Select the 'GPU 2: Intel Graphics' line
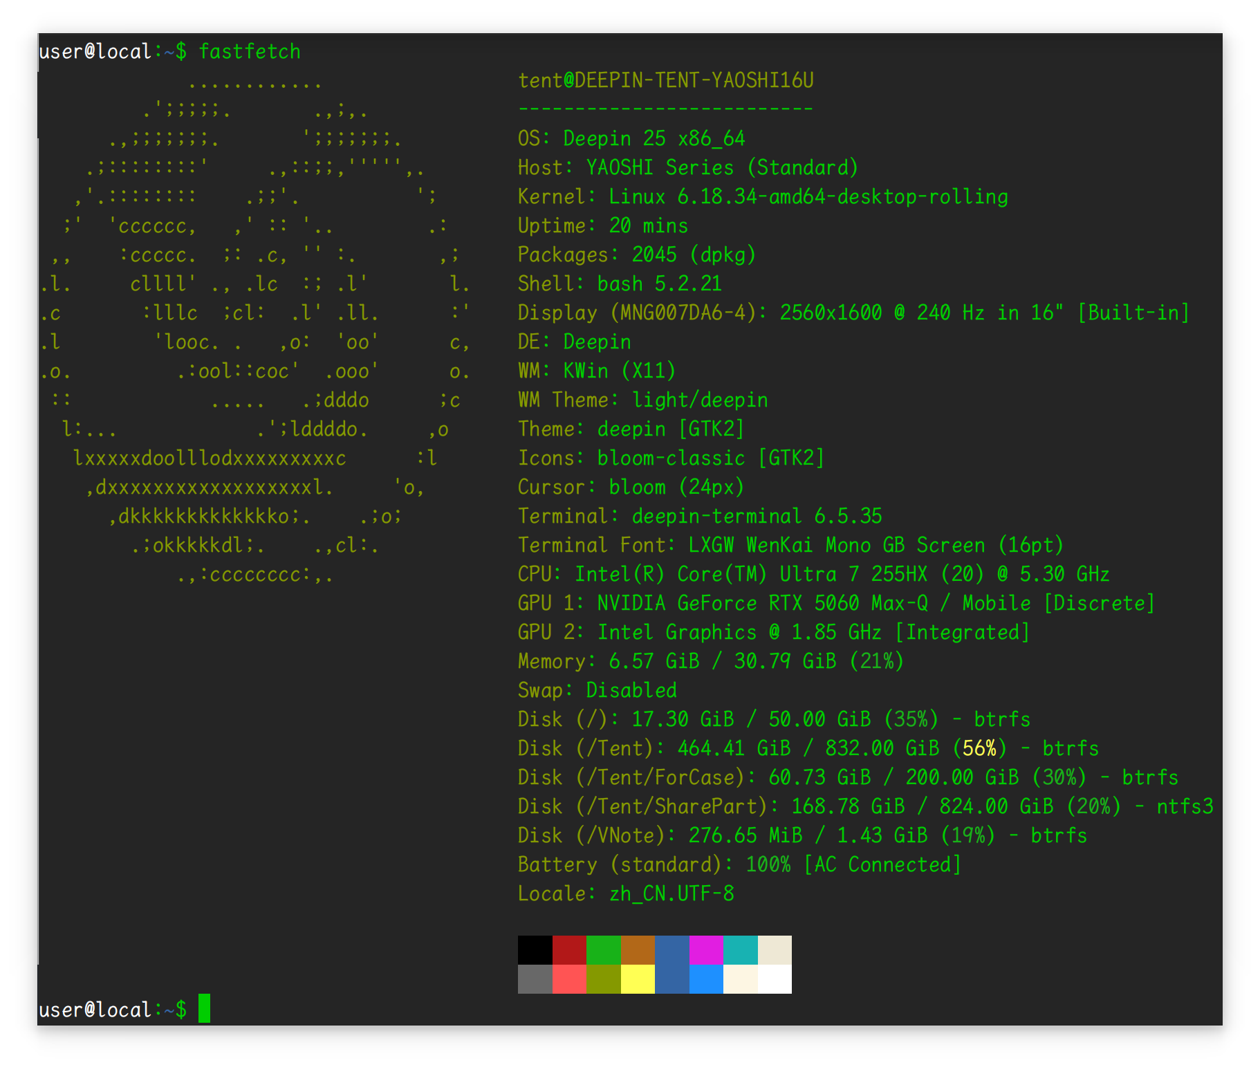This screenshot has width=1260, height=1067. (x=774, y=633)
